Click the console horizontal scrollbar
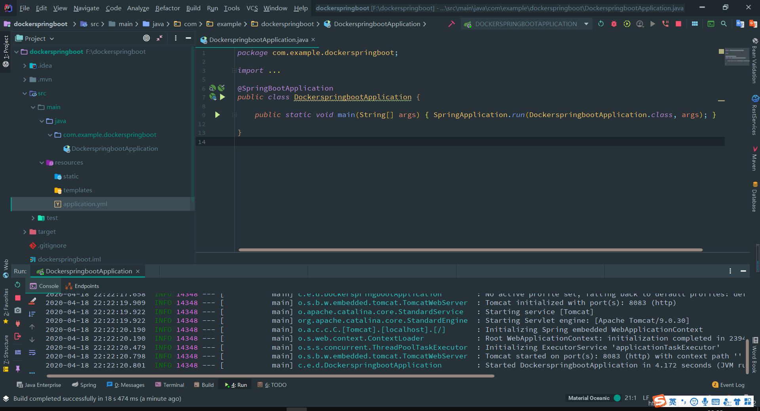 pos(270,376)
